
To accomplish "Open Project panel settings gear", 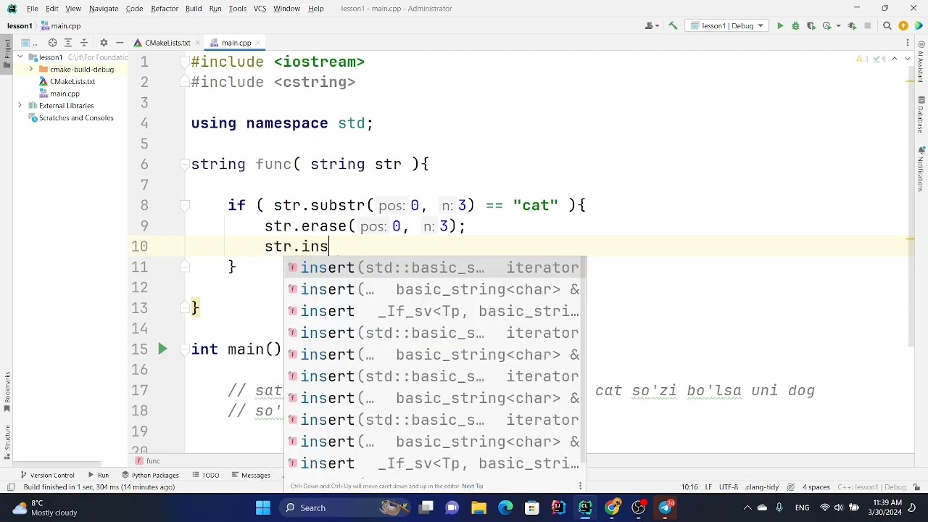I will tap(104, 43).
